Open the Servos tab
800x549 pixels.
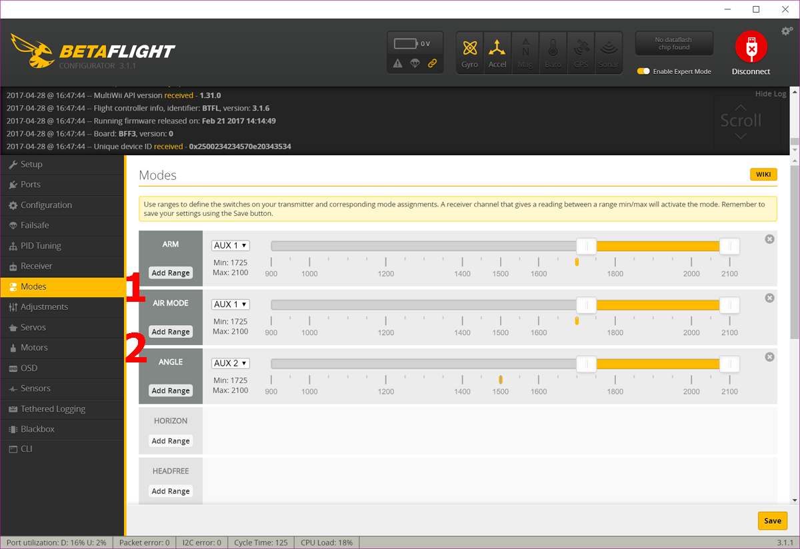pos(62,327)
